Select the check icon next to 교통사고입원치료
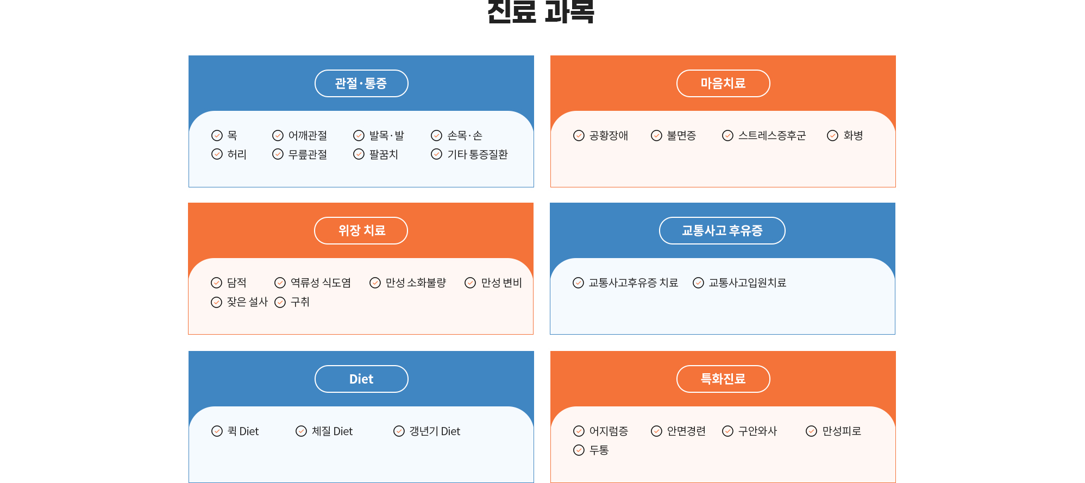1085x483 pixels. pyautogui.click(x=698, y=283)
